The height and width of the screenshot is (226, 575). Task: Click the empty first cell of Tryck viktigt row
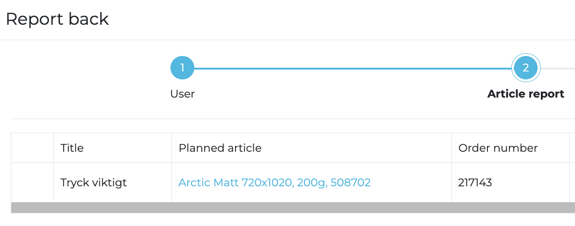(32, 183)
